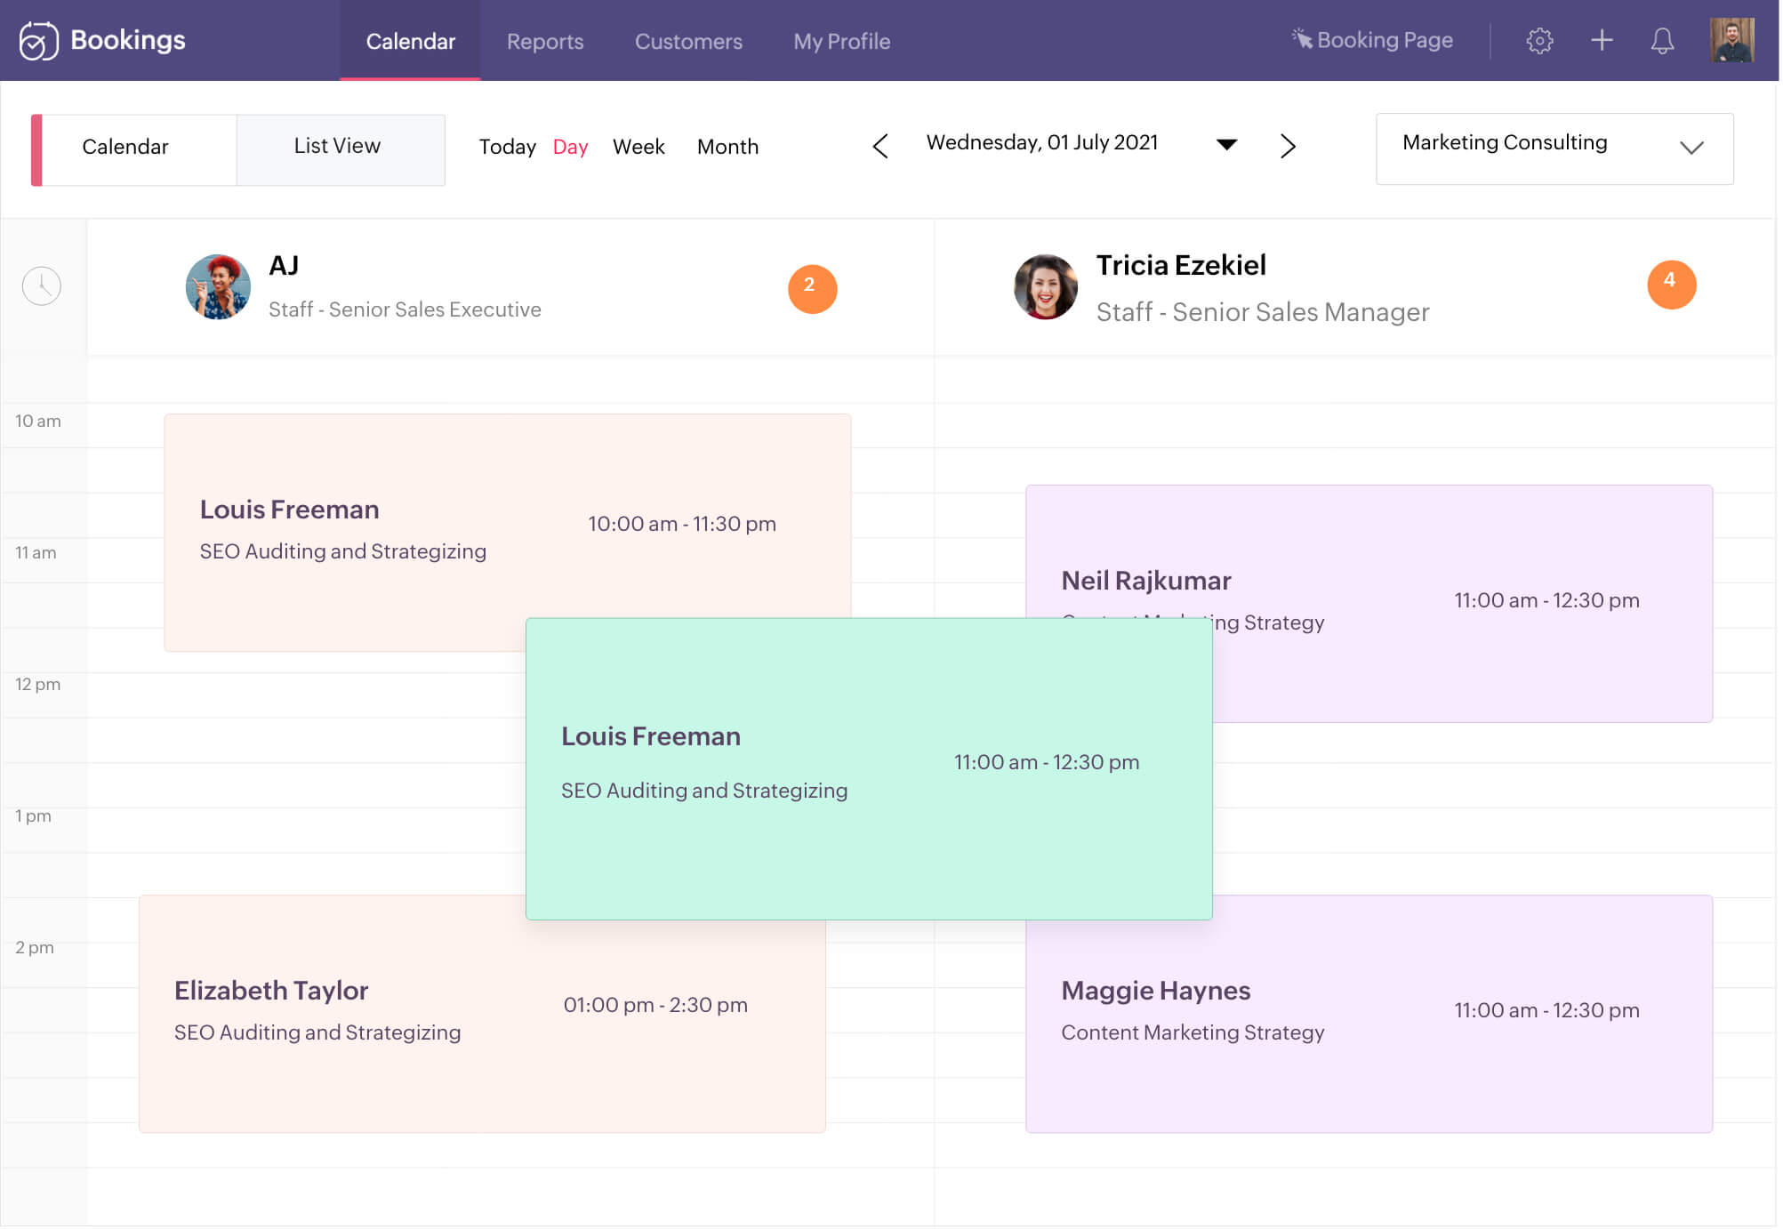Switch from Day to Week view

pos(638,147)
